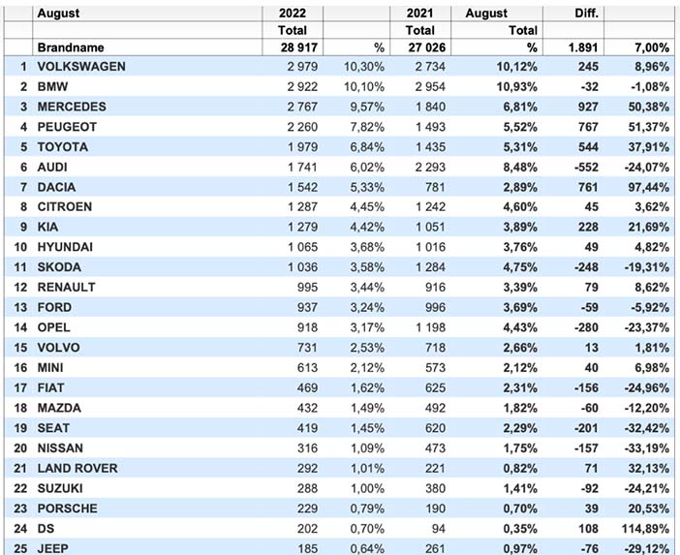680x555 pixels.
Task: Click SKODA 2021 share 4,75%
Action: [x=520, y=267]
